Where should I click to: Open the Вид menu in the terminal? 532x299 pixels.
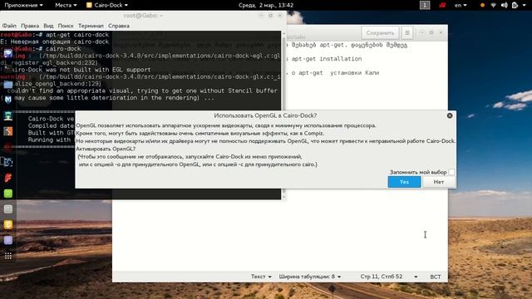tap(48, 26)
